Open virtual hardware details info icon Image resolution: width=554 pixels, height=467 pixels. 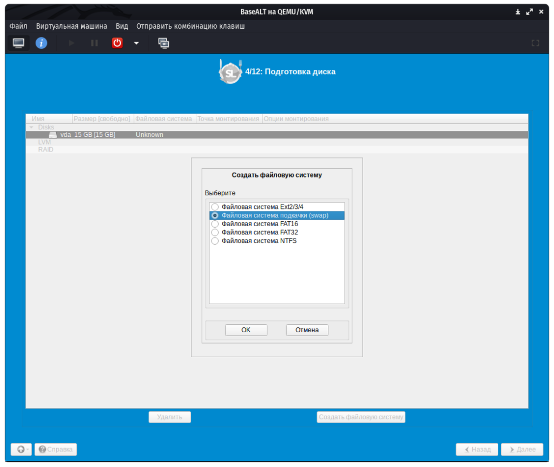[42, 43]
